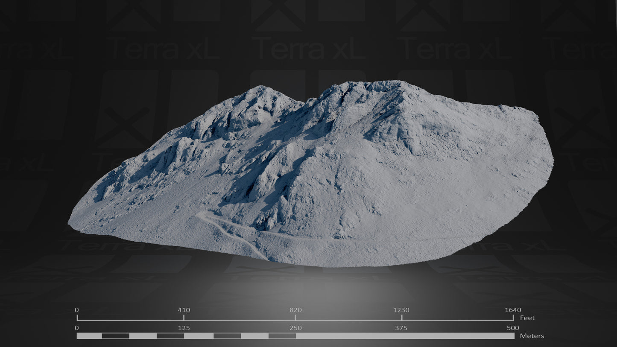The image size is (617, 347).
Task: Click the 1640 label on the Feet scale
Action: 513,310
